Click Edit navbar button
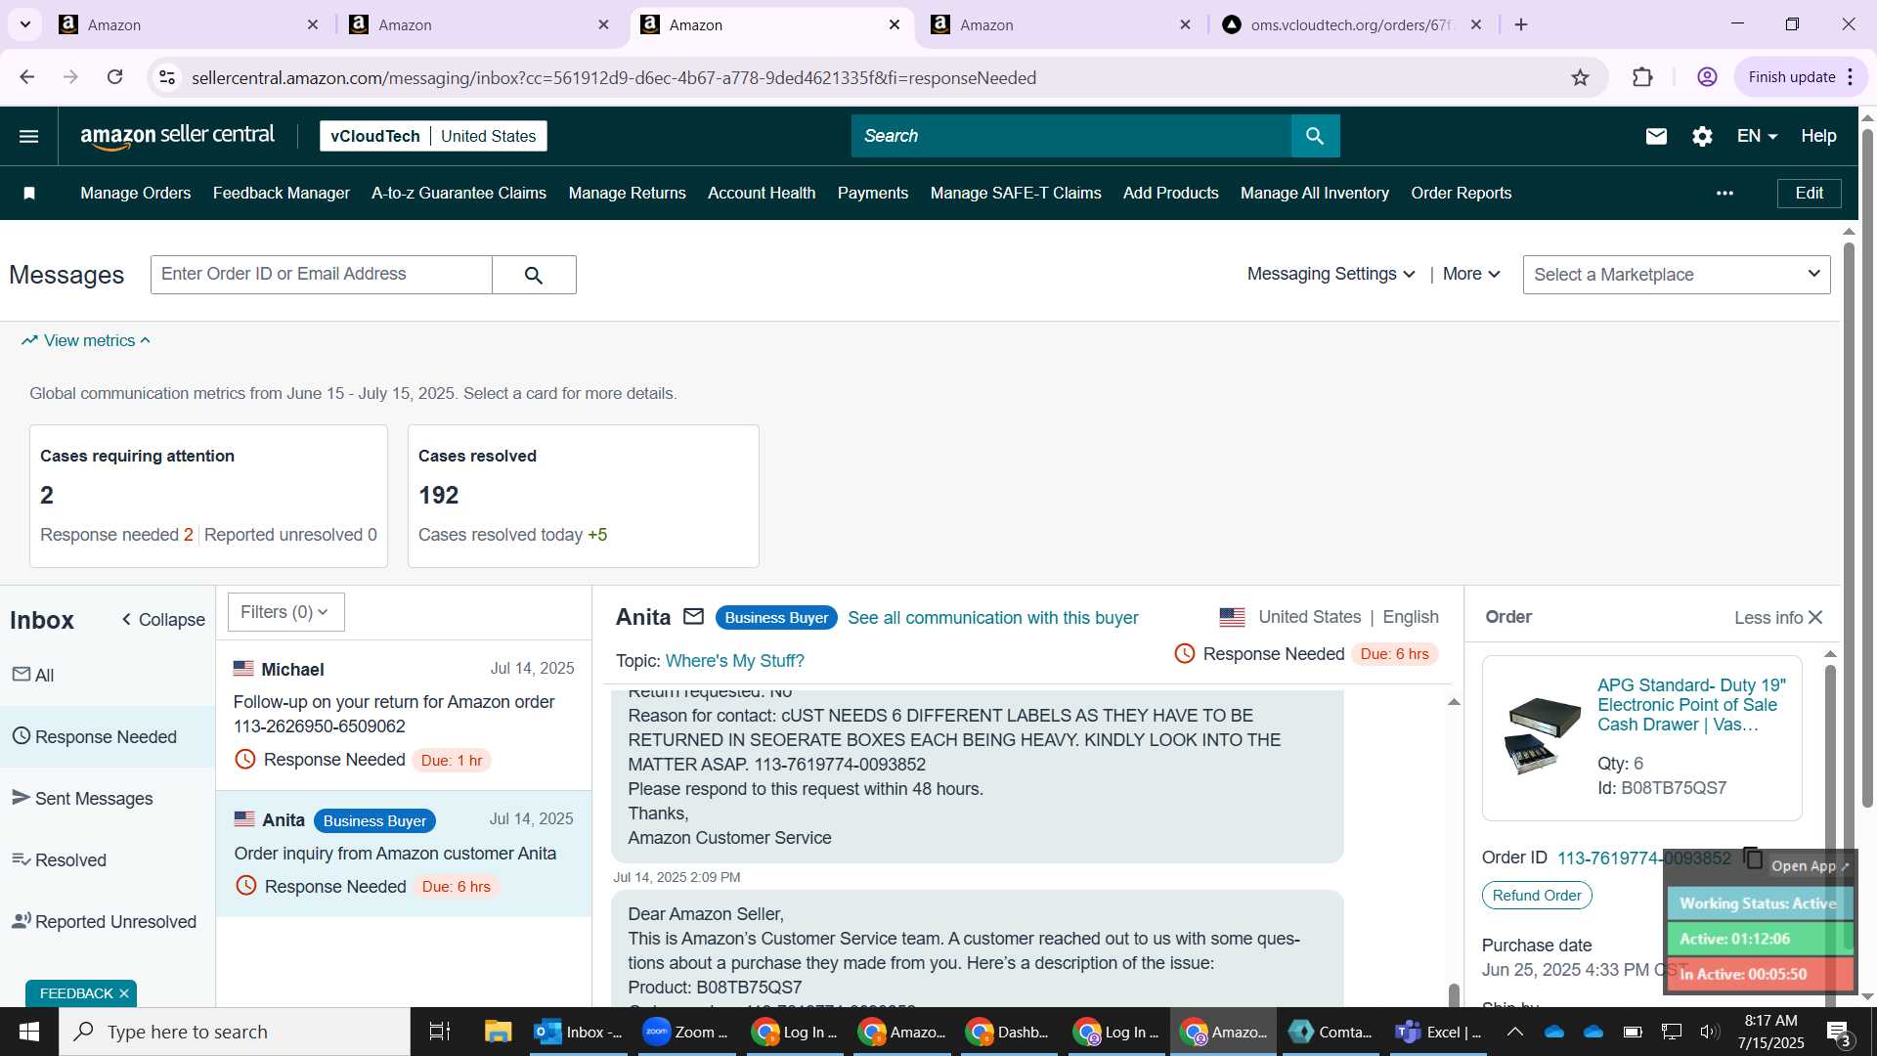1877x1056 pixels. [x=1809, y=194]
